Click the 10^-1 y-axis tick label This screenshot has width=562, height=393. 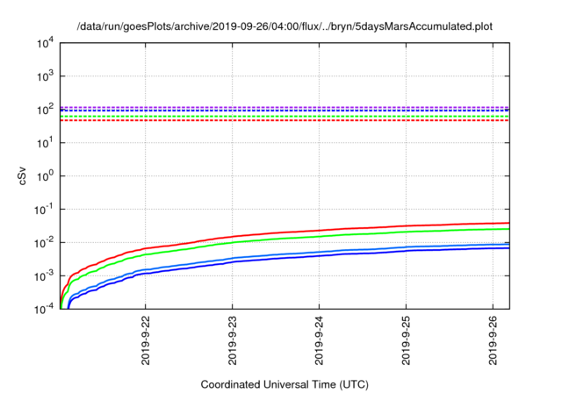click(x=44, y=210)
